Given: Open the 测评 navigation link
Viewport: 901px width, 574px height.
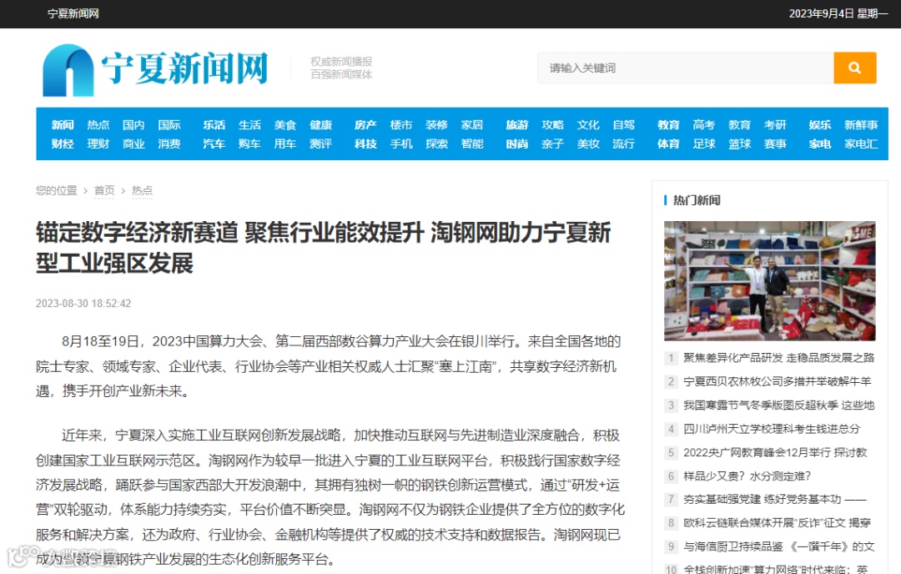Looking at the screenshot, I should [320, 143].
